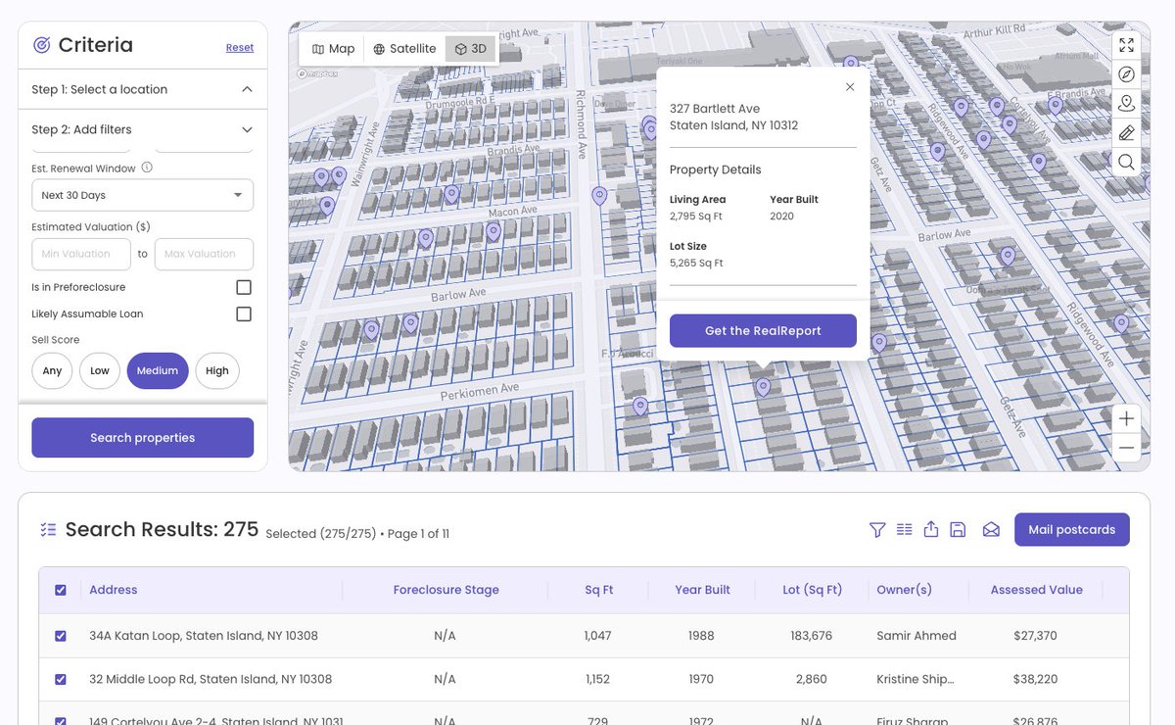Open fullscreen map view icon
This screenshot has width=1175, height=725.
(x=1126, y=45)
